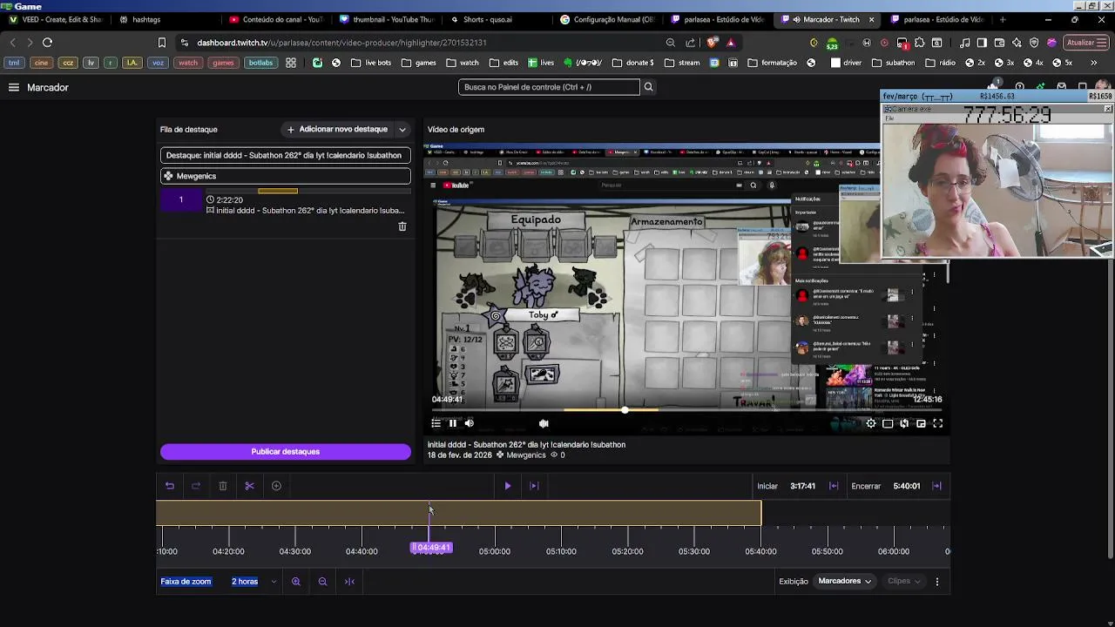Open timeline more options kebab menu
Screen dimensions: 1115x627
pyautogui.click(x=937, y=582)
